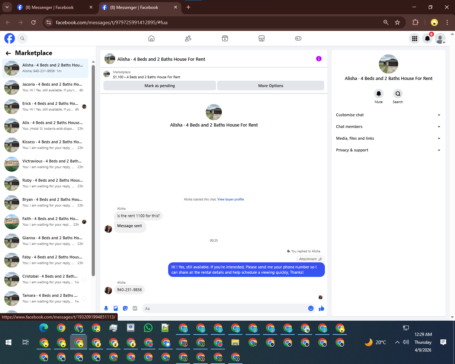The height and width of the screenshot is (364, 455).
Task: Send a thumbs-up like
Action: pos(322,308)
